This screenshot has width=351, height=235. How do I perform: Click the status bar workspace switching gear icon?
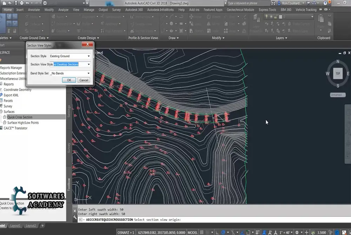(x=297, y=233)
